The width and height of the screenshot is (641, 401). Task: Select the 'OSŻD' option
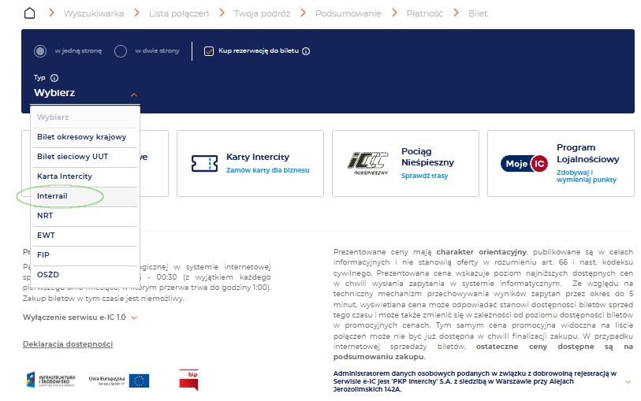pyautogui.click(x=84, y=275)
